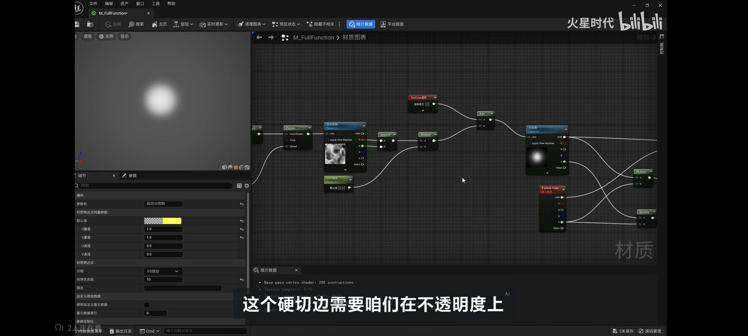Click the save material icon
748x336 pixels.
(x=77, y=24)
